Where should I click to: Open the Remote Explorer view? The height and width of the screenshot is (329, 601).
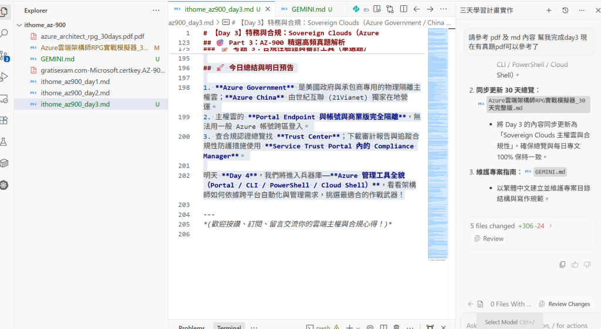pos(4,99)
